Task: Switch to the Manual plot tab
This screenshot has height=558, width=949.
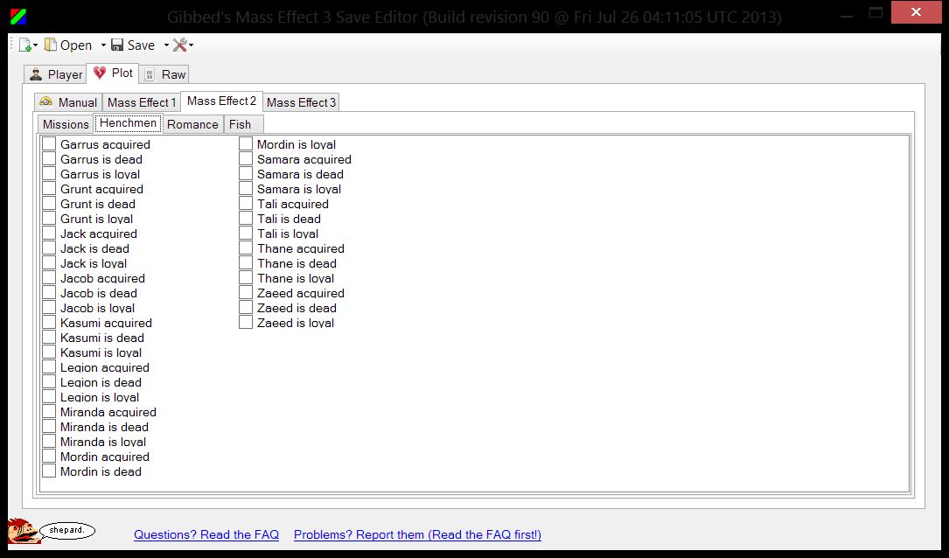Action: [x=68, y=102]
